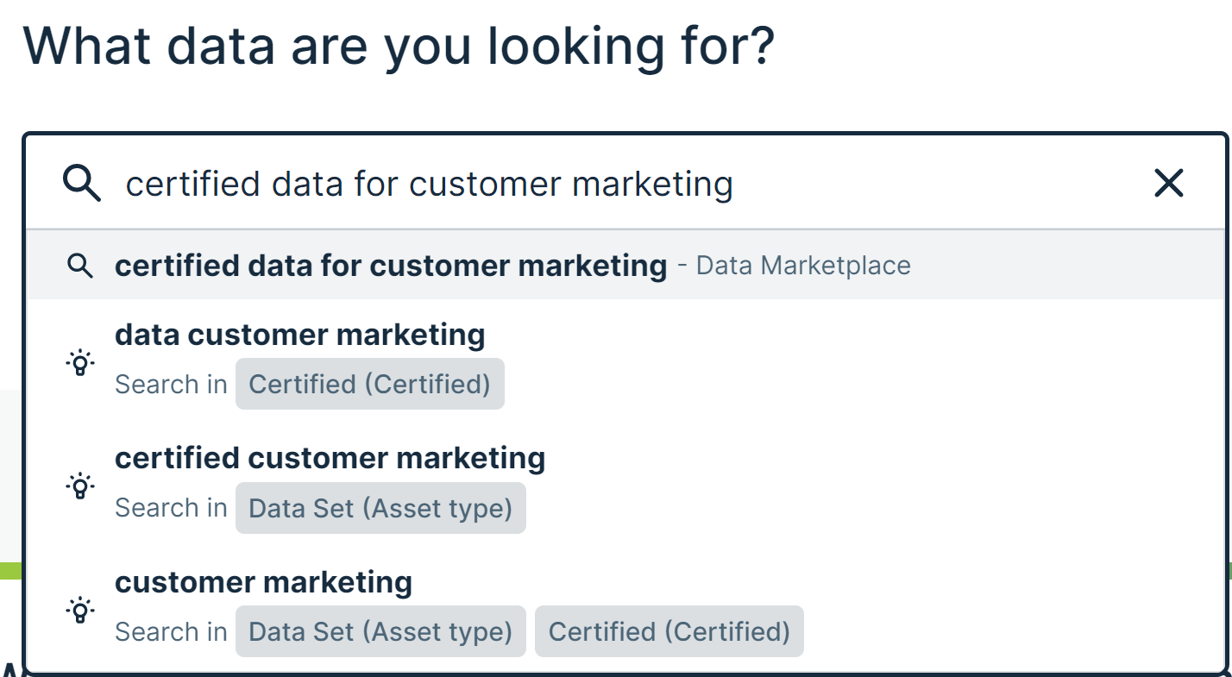The width and height of the screenshot is (1232, 677).
Task: Click "Certified (Certified)" chip in the last suggestion
Action: [x=669, y=632]
